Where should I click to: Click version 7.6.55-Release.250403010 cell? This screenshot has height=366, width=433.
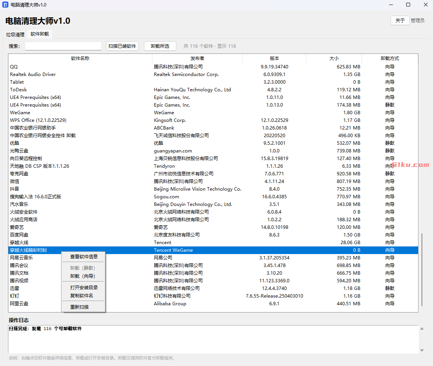pyautogui.click(x=275, y=296)
